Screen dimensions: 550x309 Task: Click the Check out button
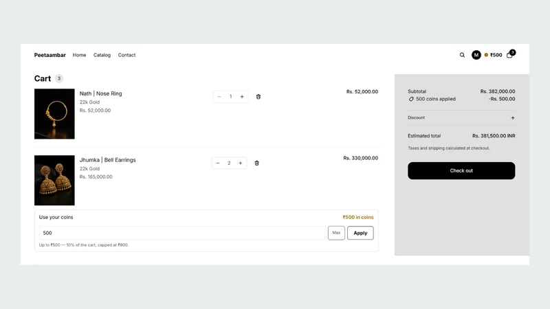click(x=461, y=170)
